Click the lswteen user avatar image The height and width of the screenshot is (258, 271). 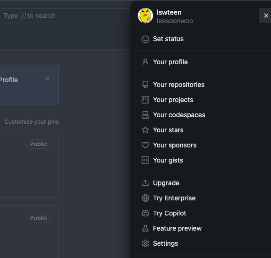coord(145,16)
